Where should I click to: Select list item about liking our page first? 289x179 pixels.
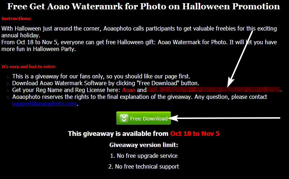click(x=101, y=76)
